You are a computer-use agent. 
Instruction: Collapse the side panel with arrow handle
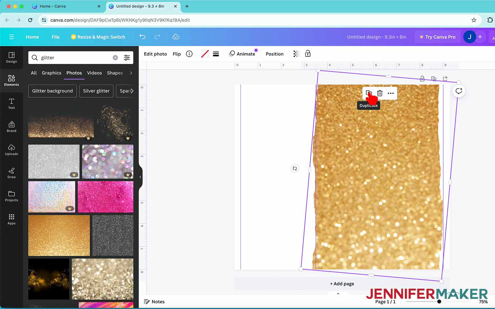click(140, 177)
